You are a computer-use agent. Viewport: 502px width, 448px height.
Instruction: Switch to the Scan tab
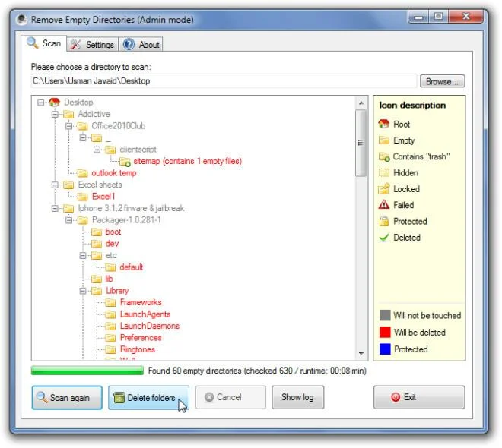44,43
